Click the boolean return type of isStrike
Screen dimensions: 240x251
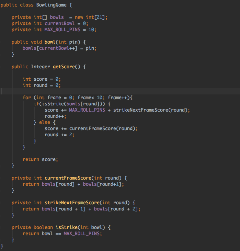(x=43, y=228)
